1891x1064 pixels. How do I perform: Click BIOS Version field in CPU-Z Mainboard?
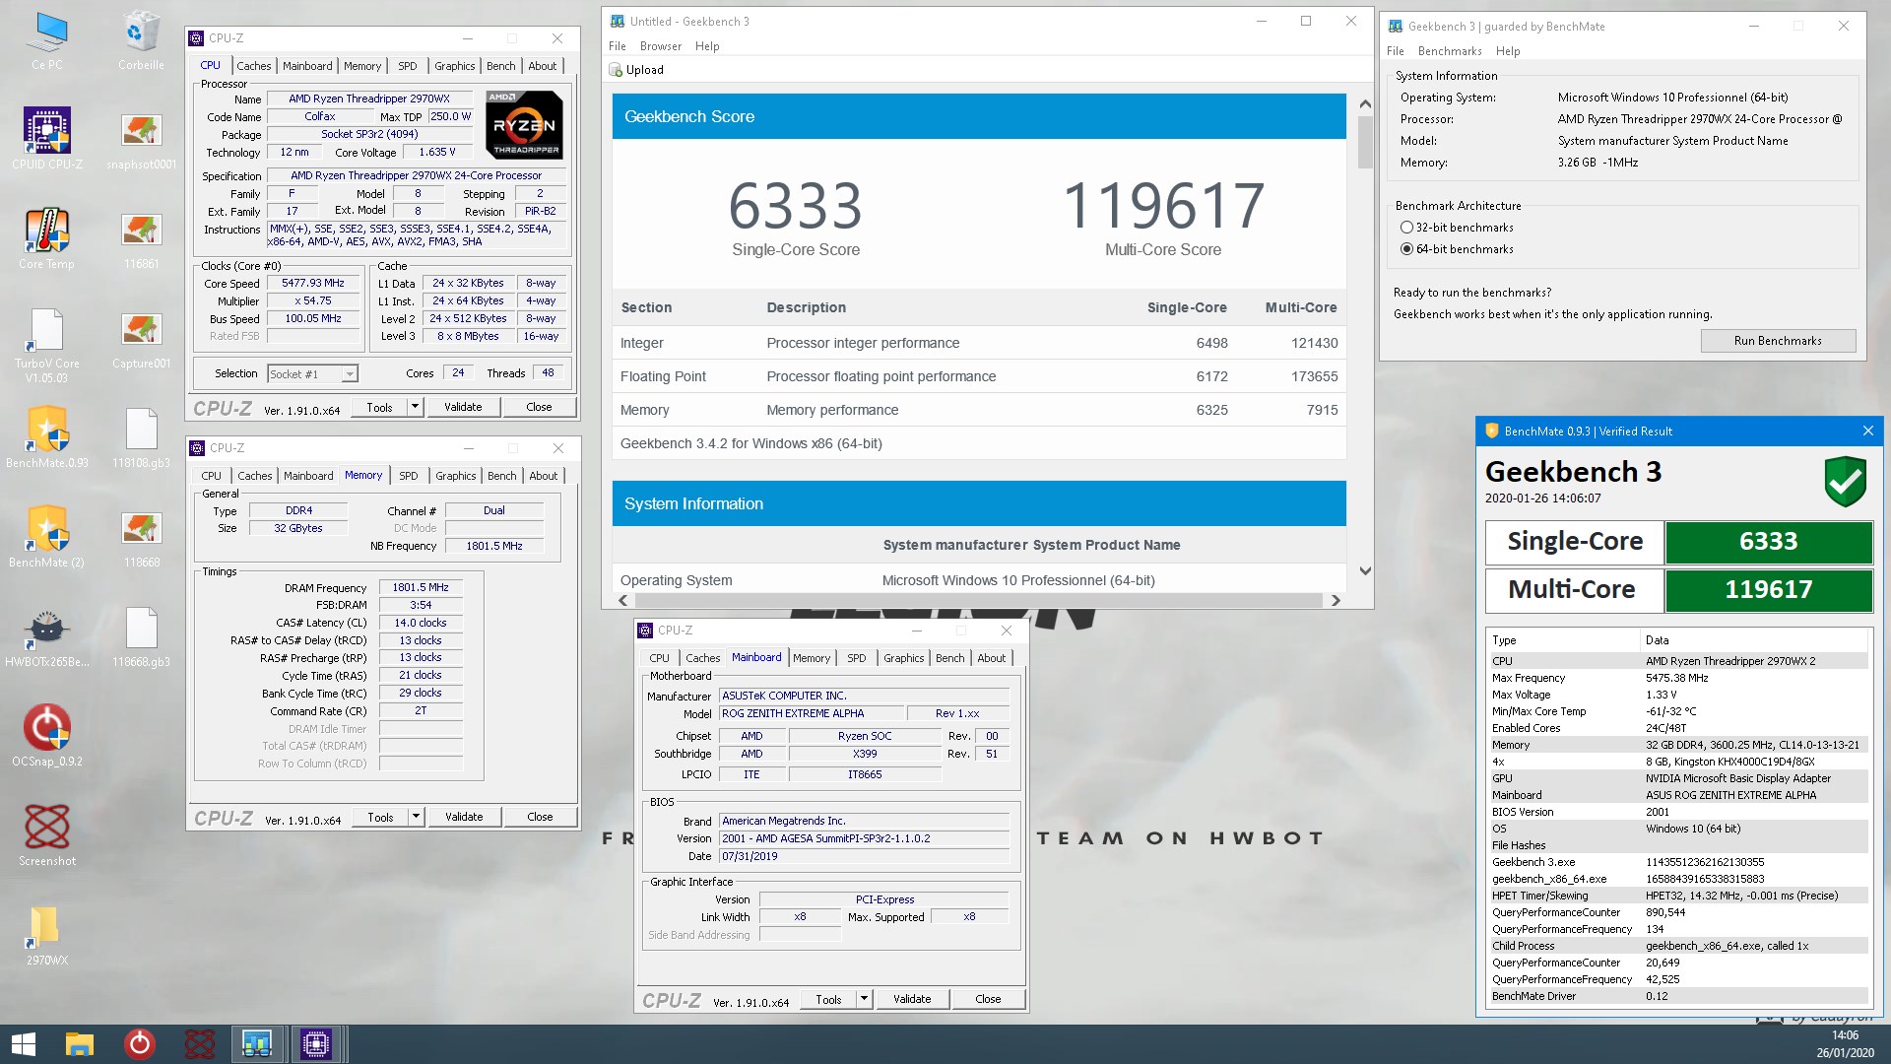point(864,838)
